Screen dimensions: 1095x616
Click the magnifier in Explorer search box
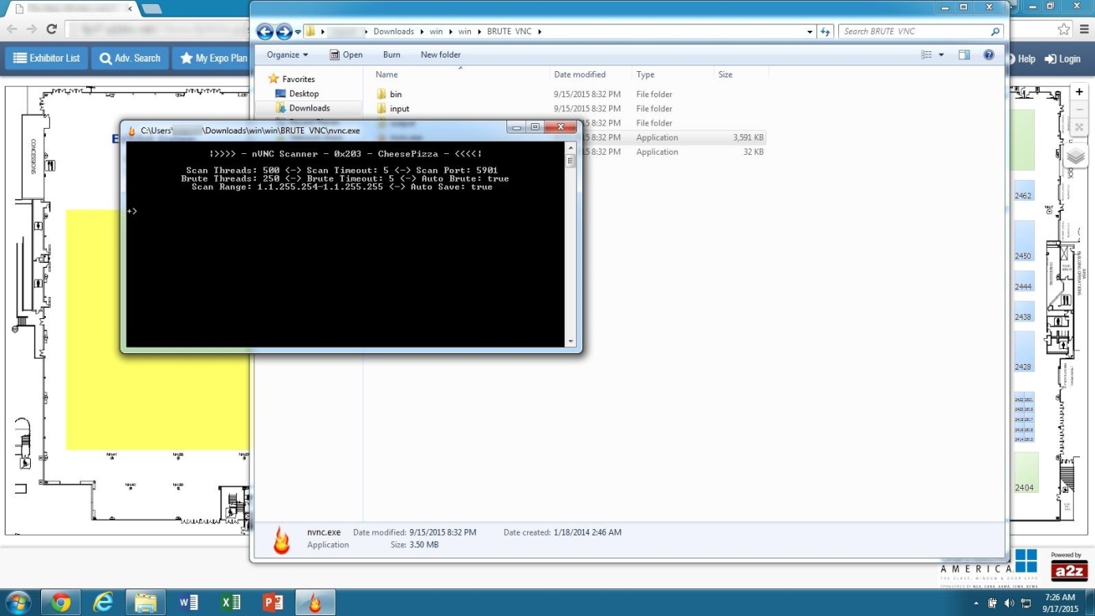(x=995, y=32)
